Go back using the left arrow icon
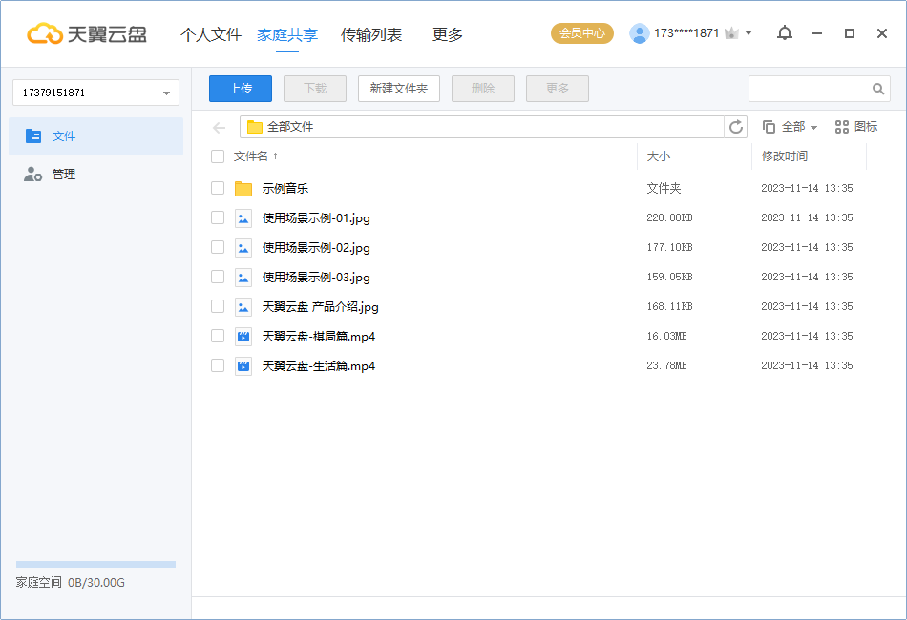The image size is (907, 620). [219, 127]
